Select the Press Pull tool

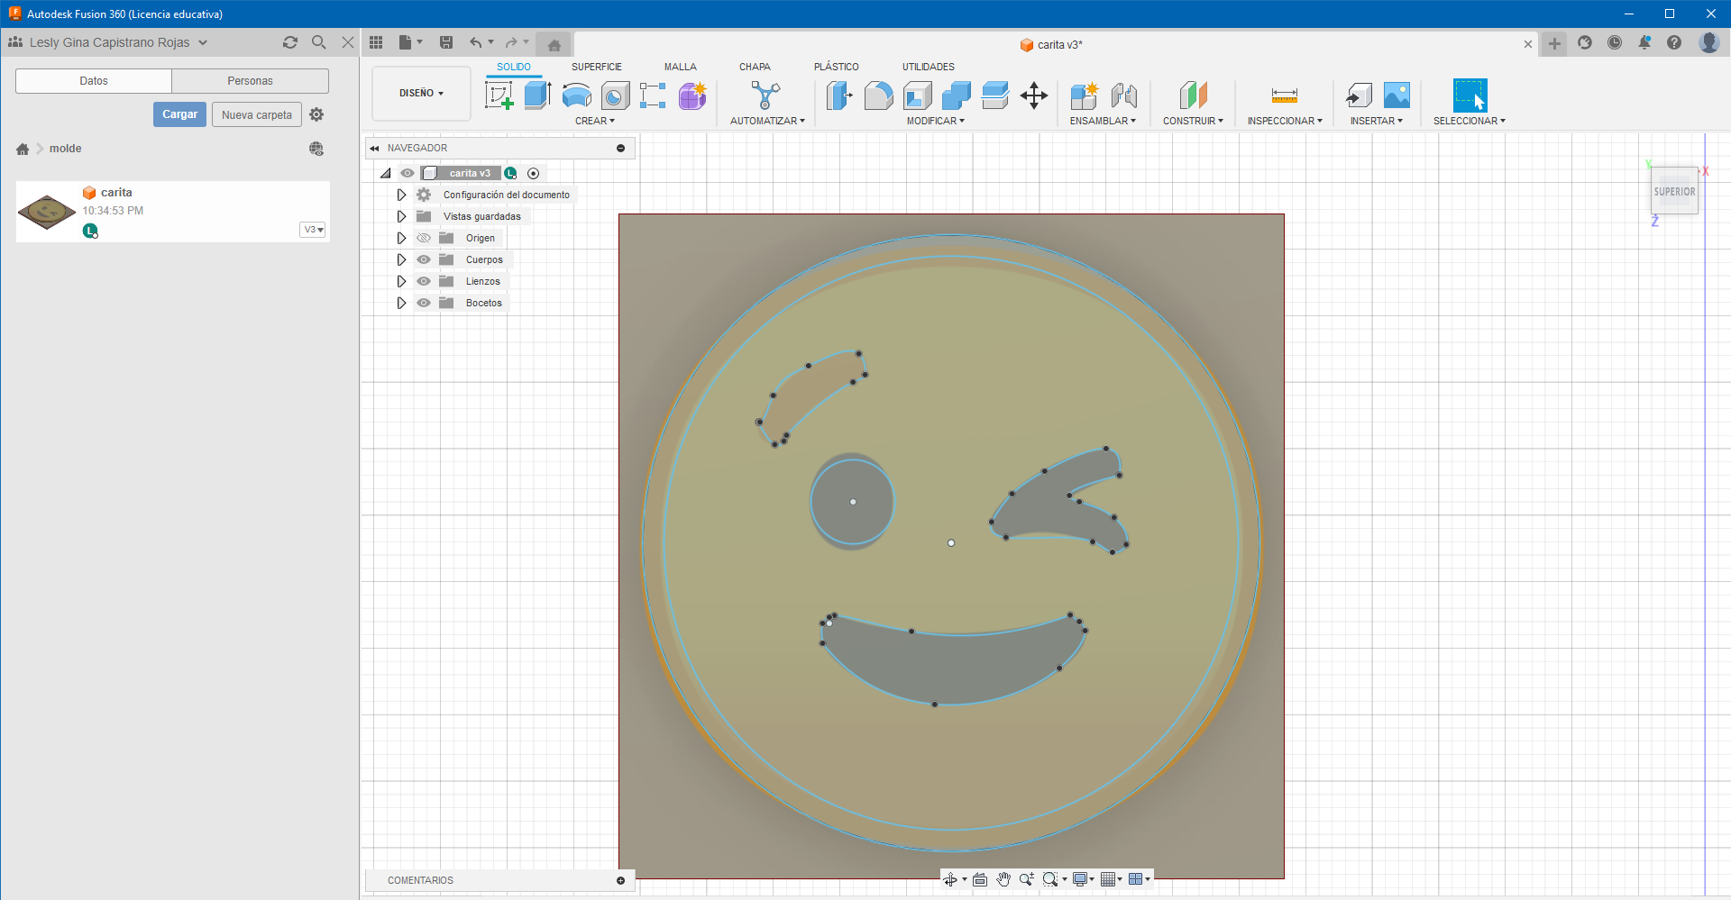[x=839, y=95]
